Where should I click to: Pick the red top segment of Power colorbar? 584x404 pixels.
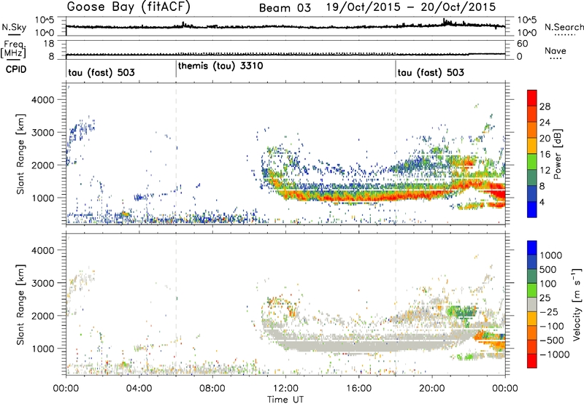tap(532, 98)
